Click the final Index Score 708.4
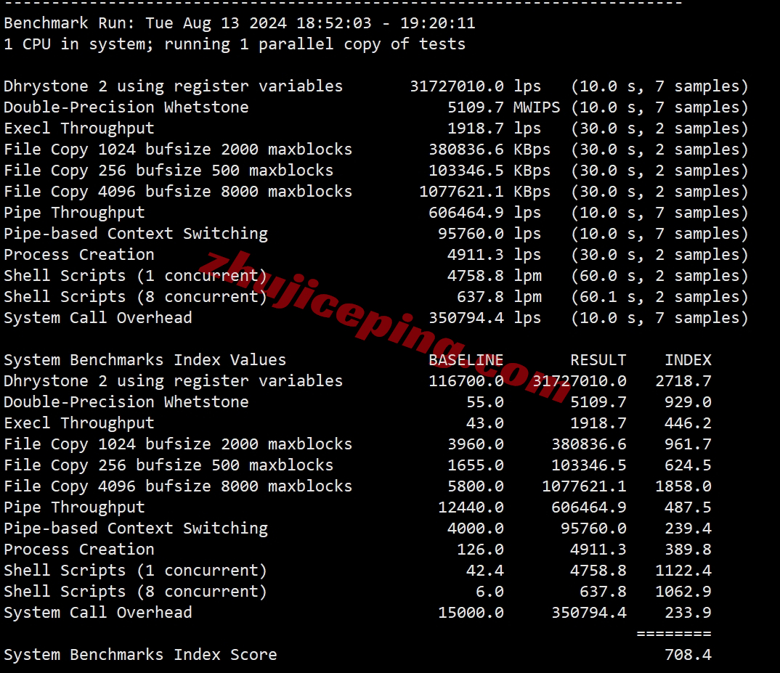This screenshot has height=673, width=780. click(x=688, y=655)
